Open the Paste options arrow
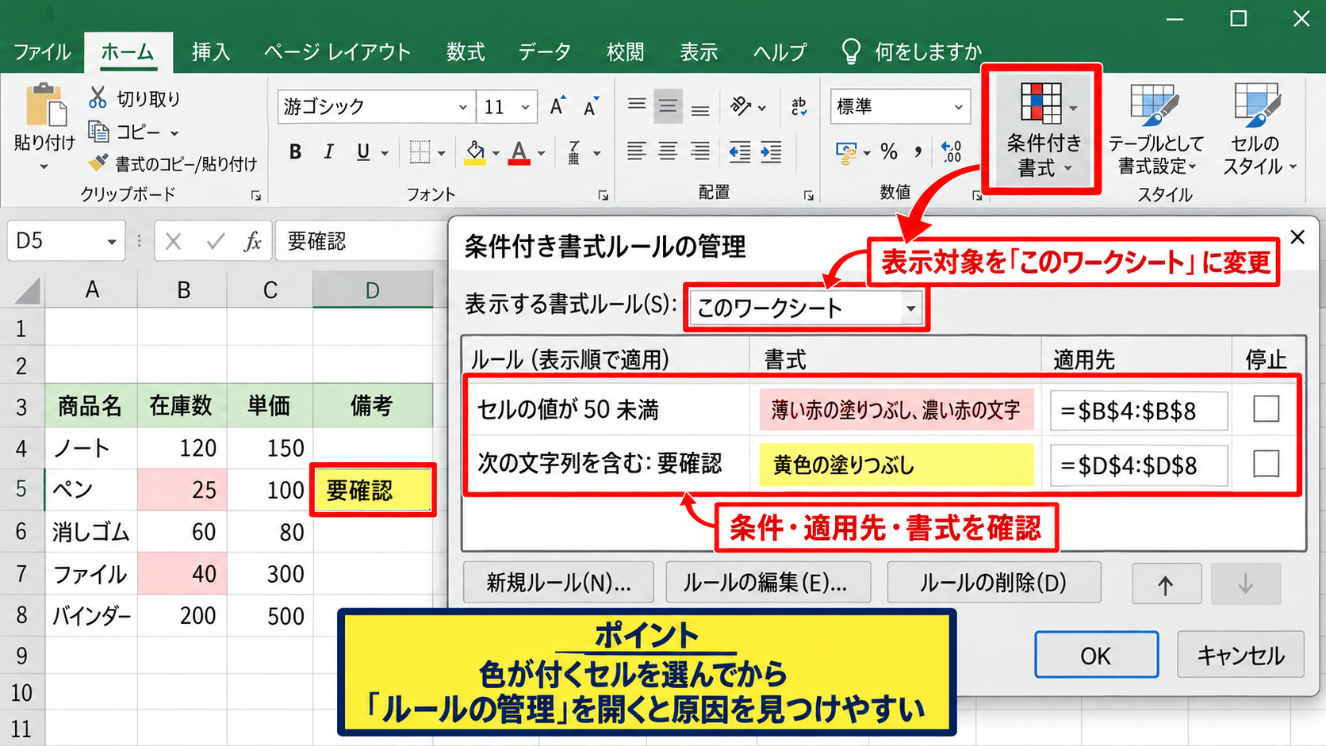Screen dimensions: 1326x746 [x=44, y=166]
